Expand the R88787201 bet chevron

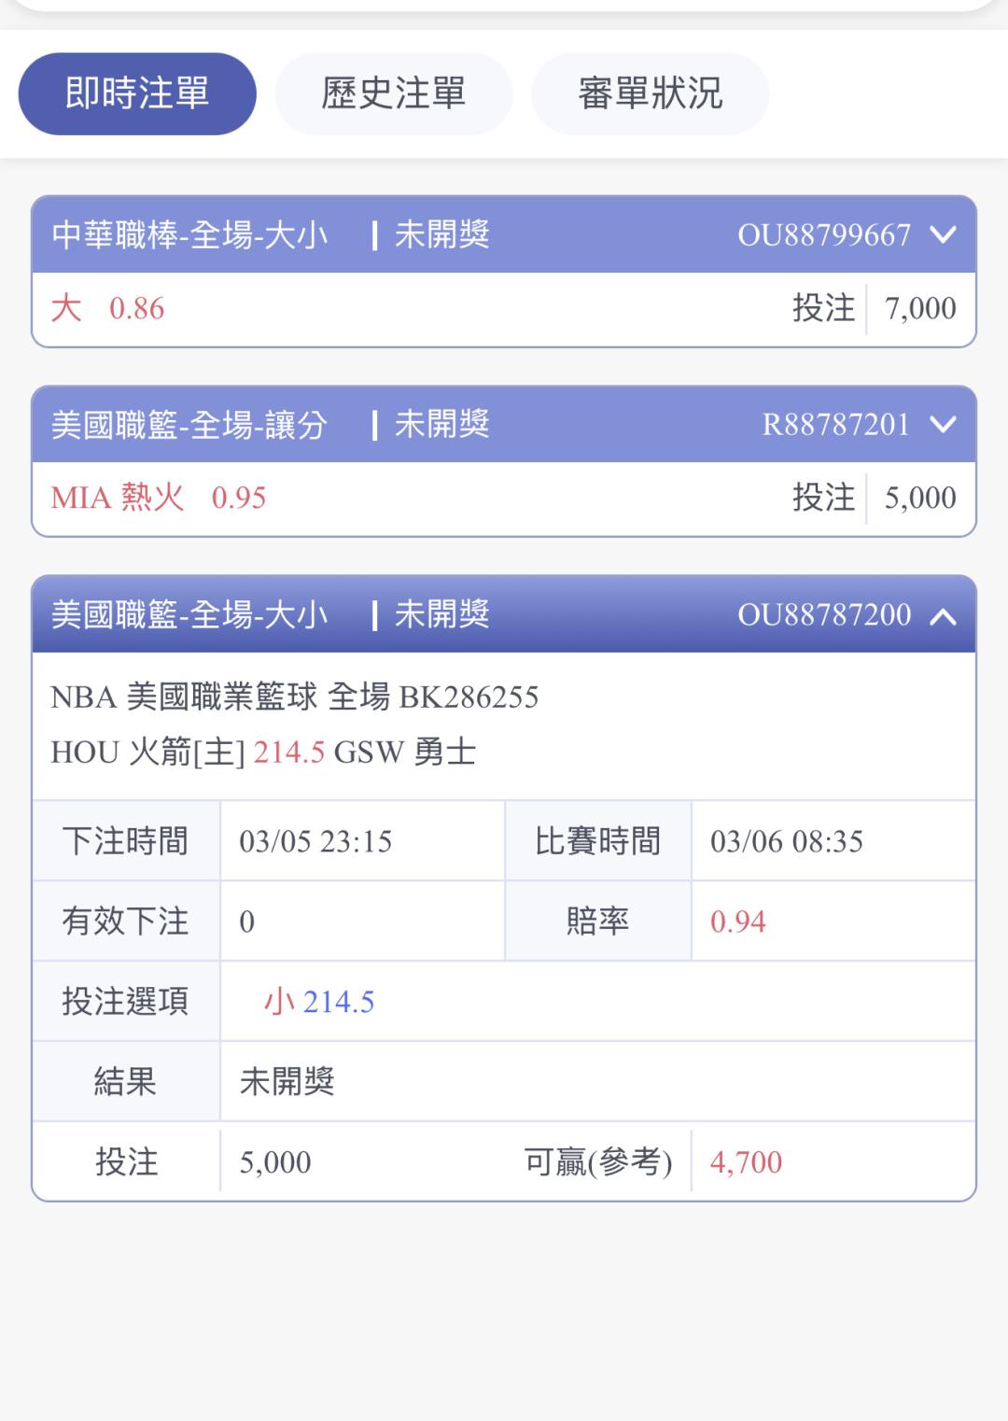944,425
